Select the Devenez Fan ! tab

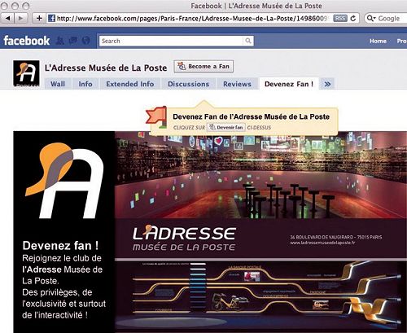click(289, 84)
